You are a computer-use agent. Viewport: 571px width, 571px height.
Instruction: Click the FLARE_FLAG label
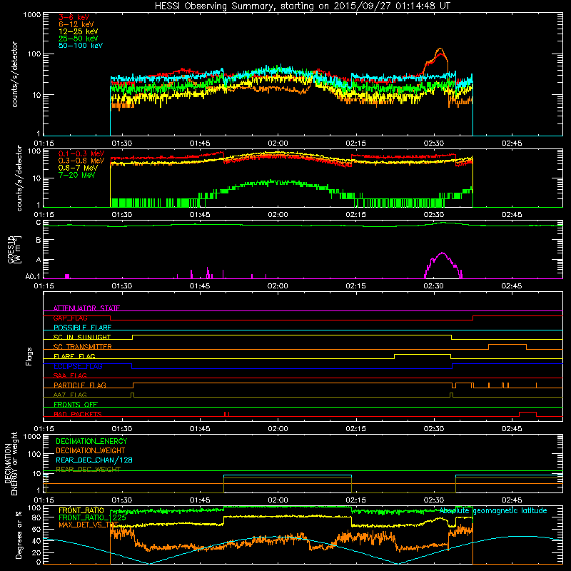(x=74, y=356)
